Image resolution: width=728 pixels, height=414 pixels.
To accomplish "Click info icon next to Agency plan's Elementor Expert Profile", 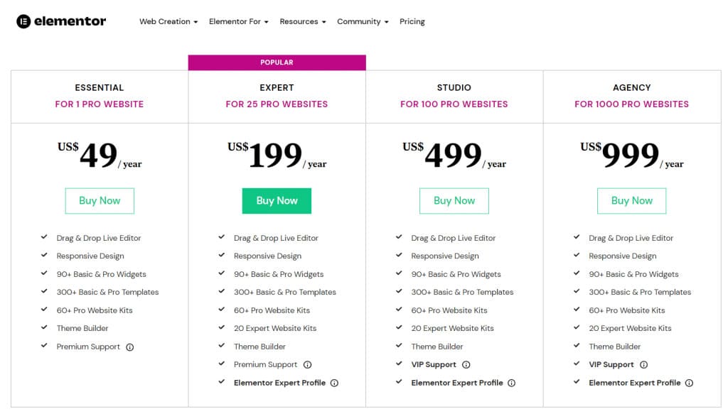I will (x=690, y=383).
